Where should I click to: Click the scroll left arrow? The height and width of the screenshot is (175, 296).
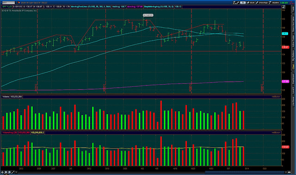pos(16,172)
